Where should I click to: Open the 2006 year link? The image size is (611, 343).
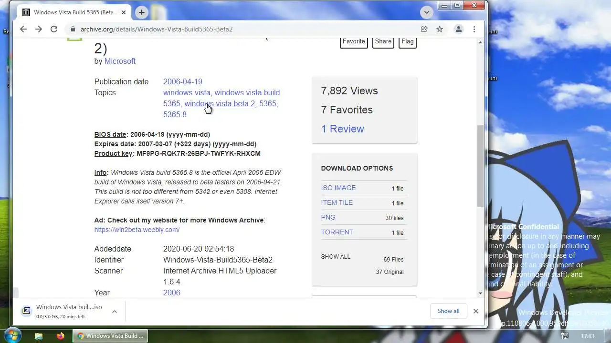click(172, 293)
